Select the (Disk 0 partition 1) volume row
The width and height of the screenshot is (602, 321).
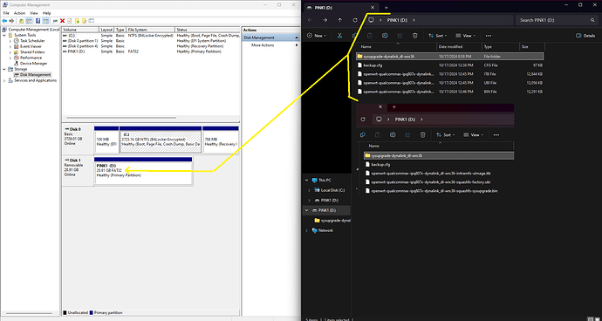coord(151,41)
